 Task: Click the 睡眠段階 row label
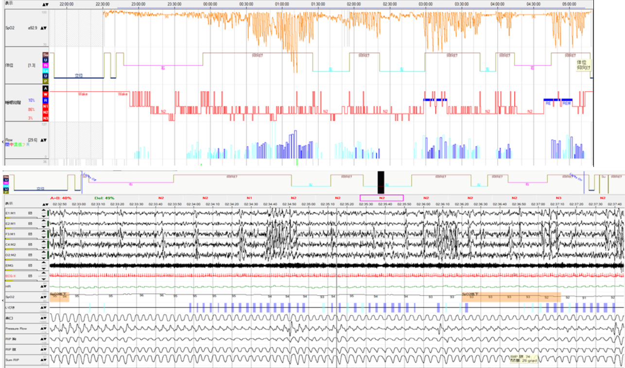[x=13, y=102]
